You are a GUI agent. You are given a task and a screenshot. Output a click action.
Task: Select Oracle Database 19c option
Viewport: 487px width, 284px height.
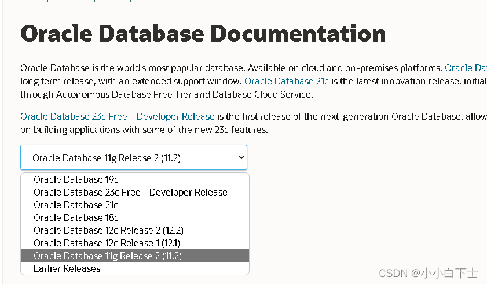point(135,179)
